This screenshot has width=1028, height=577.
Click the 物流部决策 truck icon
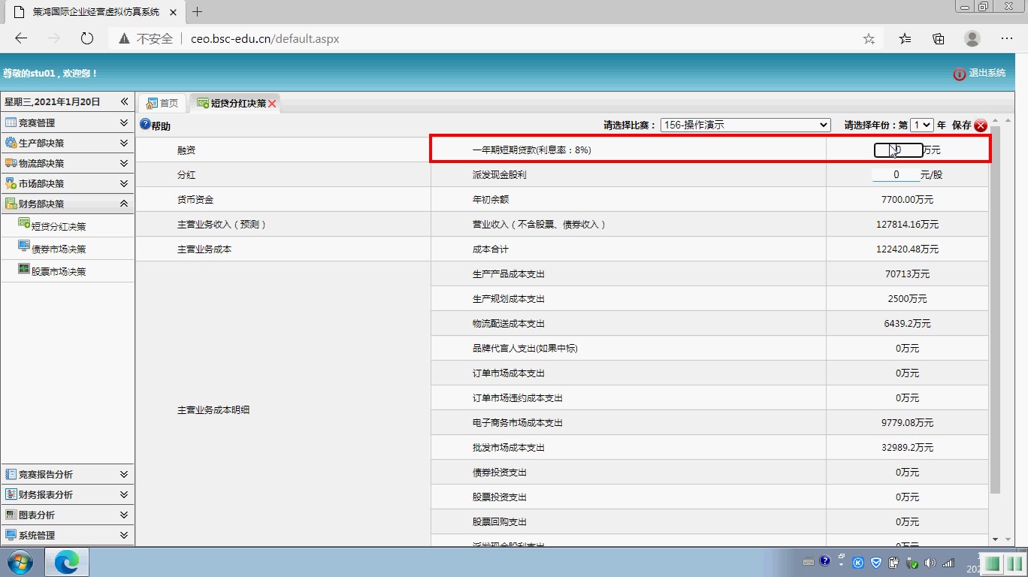[x=11, y=163]
